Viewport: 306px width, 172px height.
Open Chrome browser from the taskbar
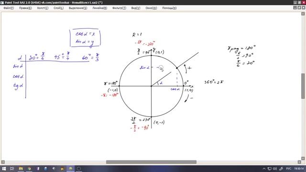29,169
